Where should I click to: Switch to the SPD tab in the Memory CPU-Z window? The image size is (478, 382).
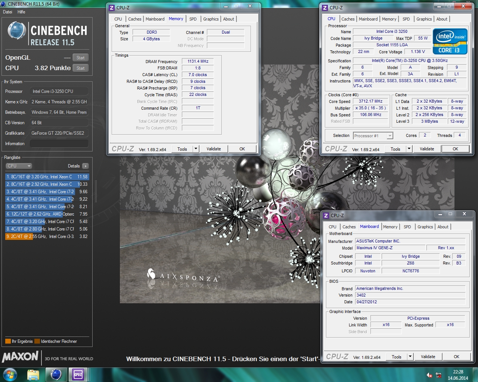[193, 19]
